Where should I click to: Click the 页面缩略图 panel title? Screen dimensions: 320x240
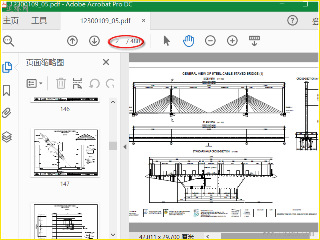tap(45, 62)
